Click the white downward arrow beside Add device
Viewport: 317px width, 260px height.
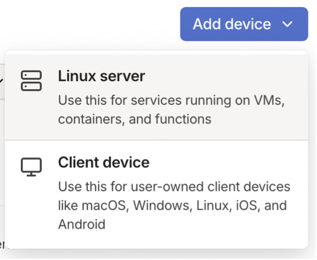point(287,24)
